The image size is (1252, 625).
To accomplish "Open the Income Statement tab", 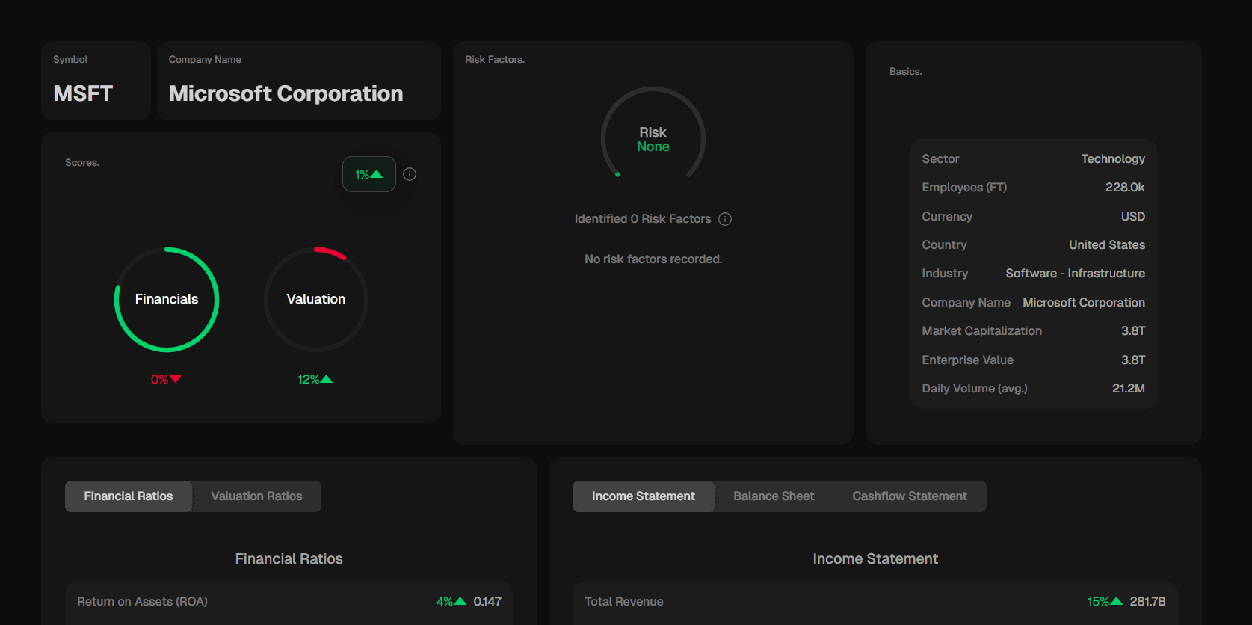I will pyautogui.click(x=644, y=496).
